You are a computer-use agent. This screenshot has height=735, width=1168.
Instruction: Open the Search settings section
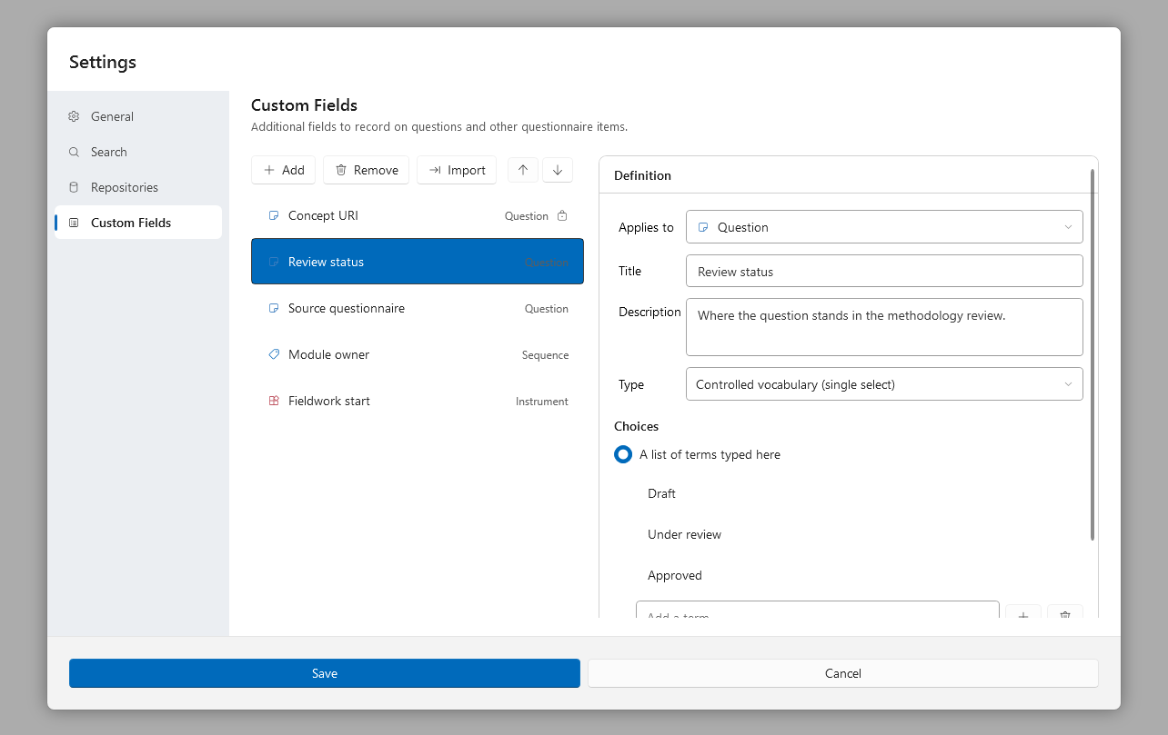[138, 152]
